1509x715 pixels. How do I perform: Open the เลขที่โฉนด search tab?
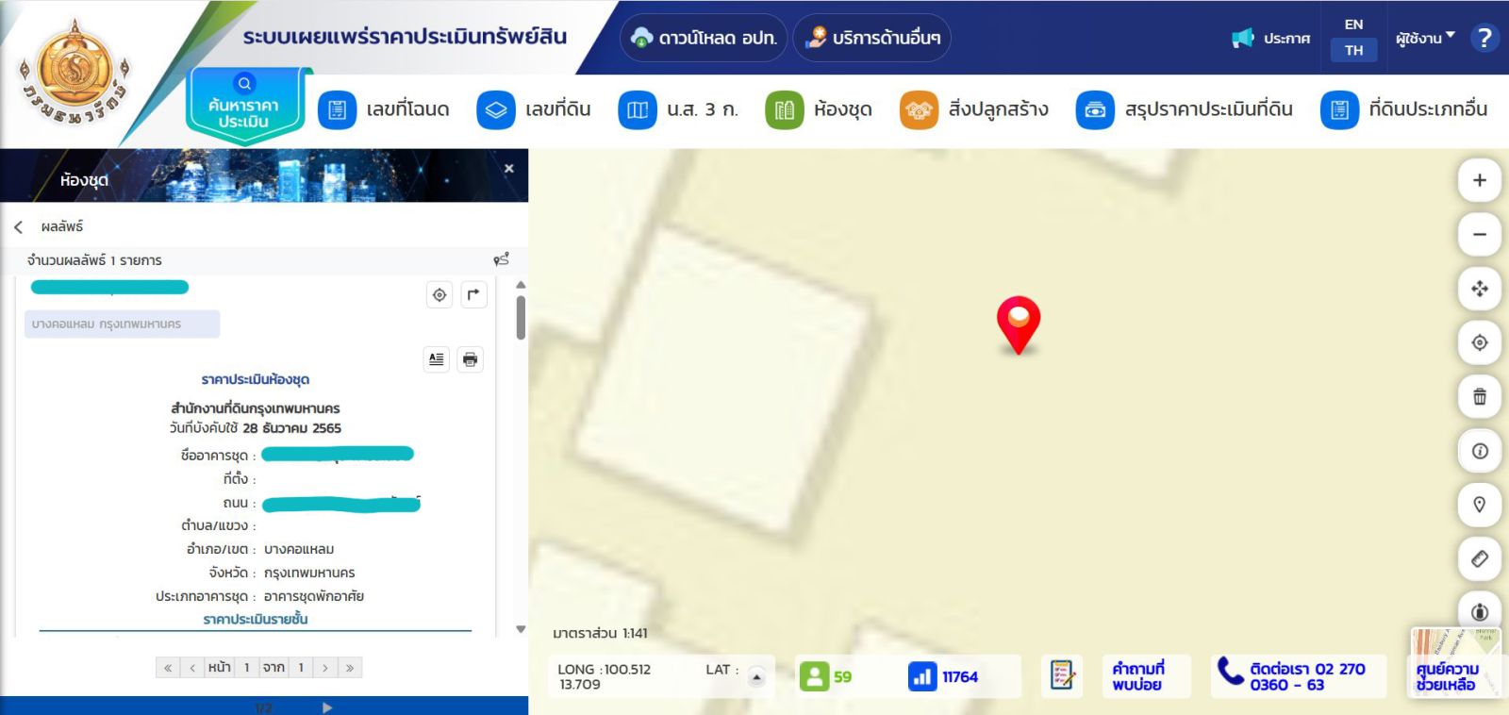pyautogui.click(x=384, y=109)
